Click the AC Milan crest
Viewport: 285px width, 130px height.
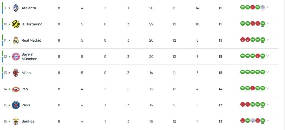coord(16,73)
